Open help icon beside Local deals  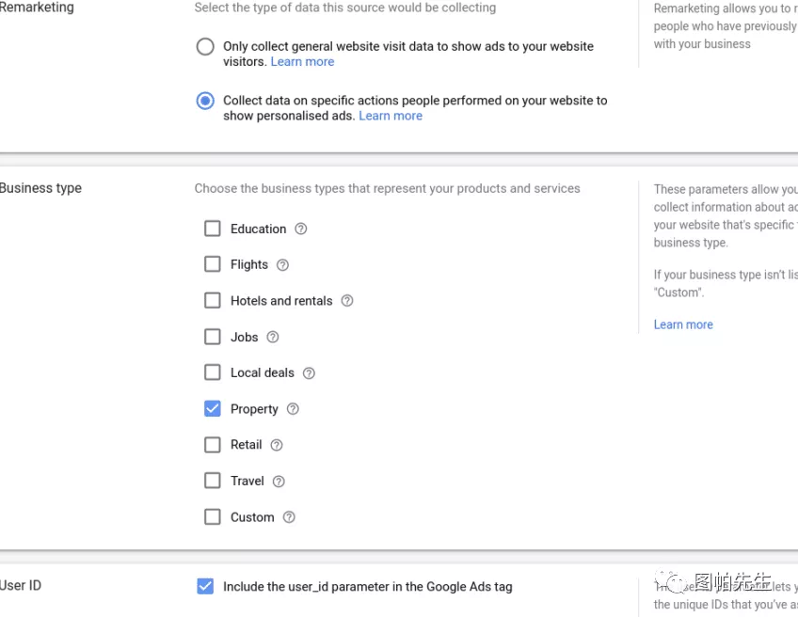coord(309,373)
